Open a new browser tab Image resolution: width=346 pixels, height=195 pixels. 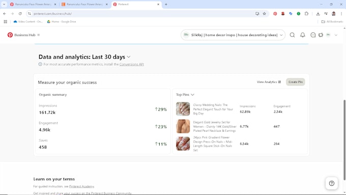pyautogui.click(x=166, y=4)
